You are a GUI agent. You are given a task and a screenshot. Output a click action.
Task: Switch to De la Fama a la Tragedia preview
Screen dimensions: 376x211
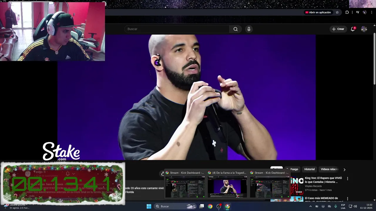click(227, 185)
